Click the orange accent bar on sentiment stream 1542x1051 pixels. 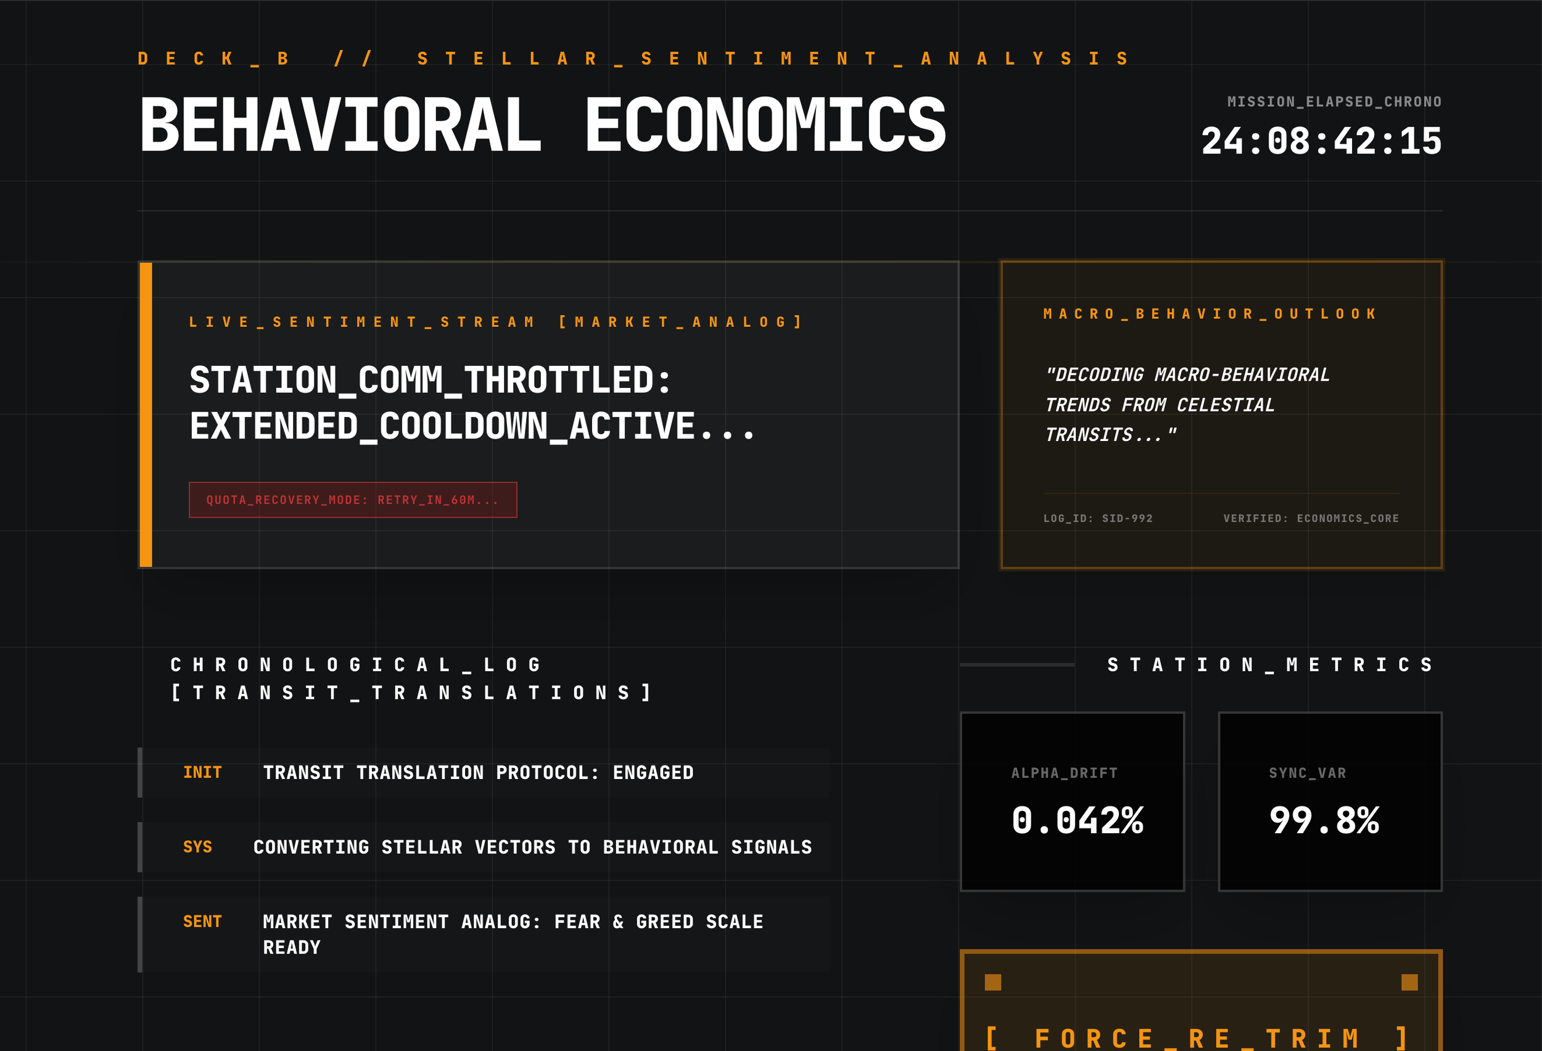point(146,414)
